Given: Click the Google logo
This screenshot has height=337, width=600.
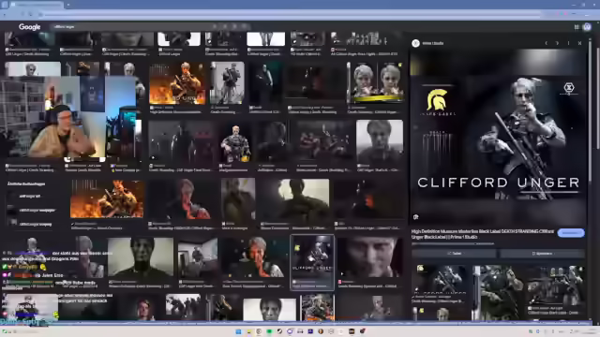Looking at the screenshot, I should pyautogui.click(x=29, y=27).
